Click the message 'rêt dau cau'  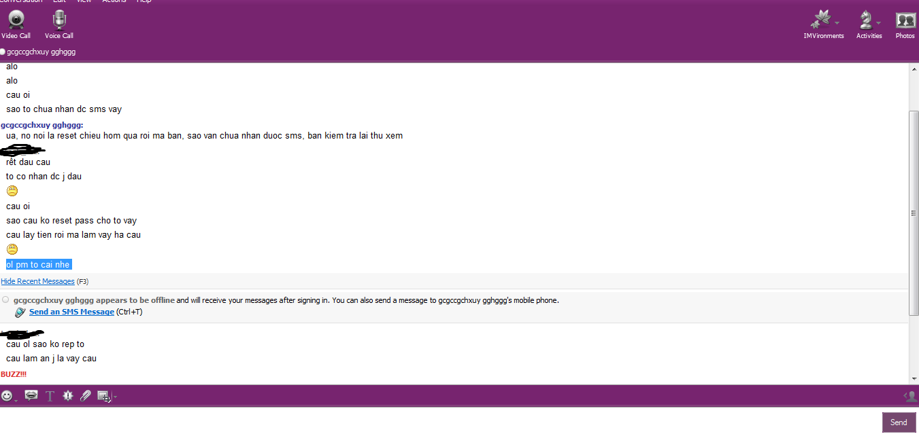(x=28, y=162)
